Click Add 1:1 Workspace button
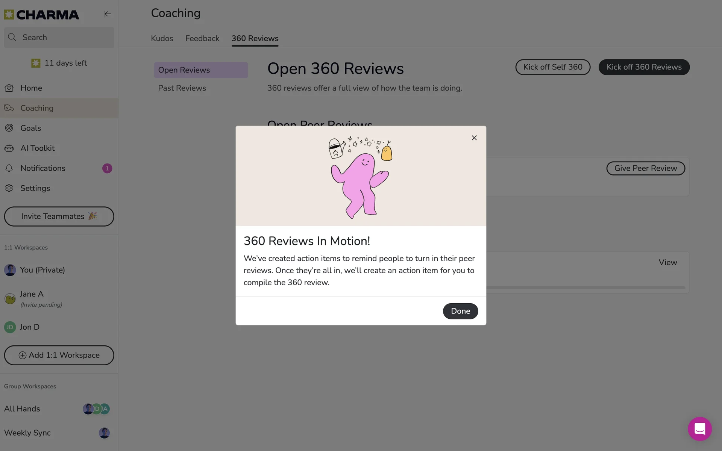722x451 pixels. point(59,355)
